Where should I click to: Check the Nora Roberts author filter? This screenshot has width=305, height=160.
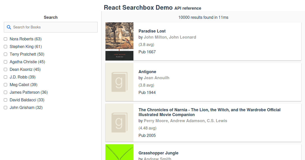click(x=5, y=39)
